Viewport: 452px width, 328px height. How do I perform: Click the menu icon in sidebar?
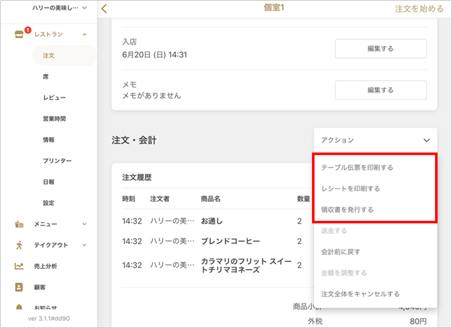click(19, 224)
